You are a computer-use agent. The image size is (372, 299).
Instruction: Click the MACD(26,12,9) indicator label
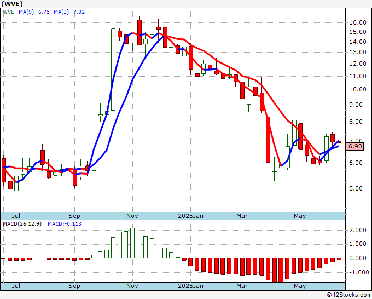tap(22, 224)
